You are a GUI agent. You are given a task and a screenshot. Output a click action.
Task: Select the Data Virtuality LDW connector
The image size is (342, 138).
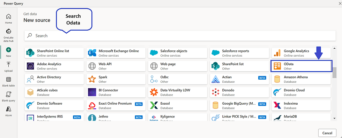coord(178,92)
